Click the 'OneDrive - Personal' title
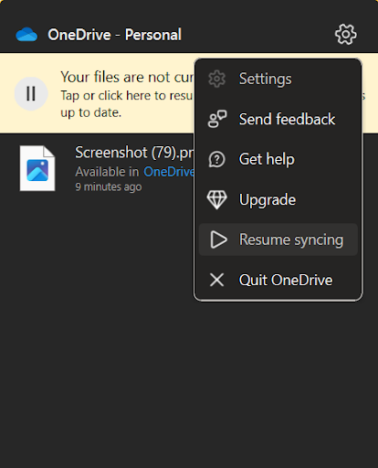The image size is (378, 468). tap(114, 35)
